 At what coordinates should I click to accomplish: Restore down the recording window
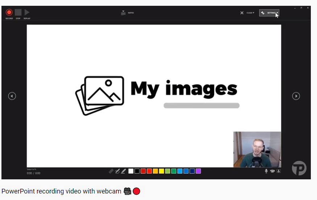click(301, 8)
